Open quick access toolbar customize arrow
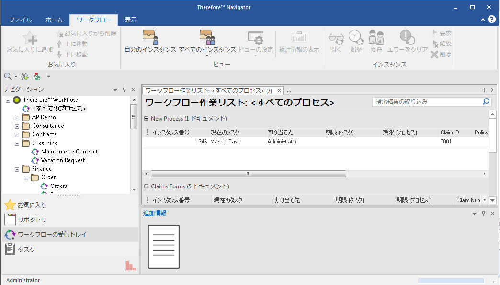This screenshot has height=285, width=500. pyautogui.click(x=48, y=76)
